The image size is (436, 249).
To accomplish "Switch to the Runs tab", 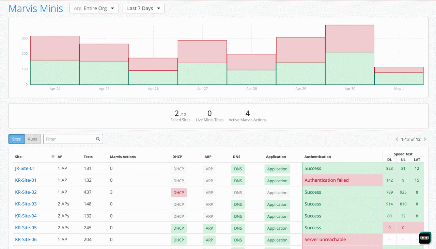I will point(32,139).
